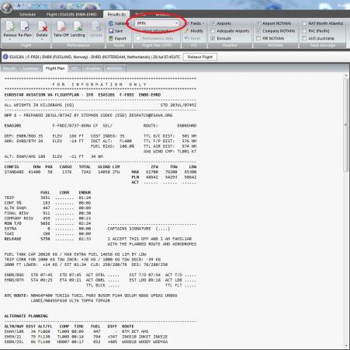Click the 'ATC ROUTE:' label

coord(16,296)
